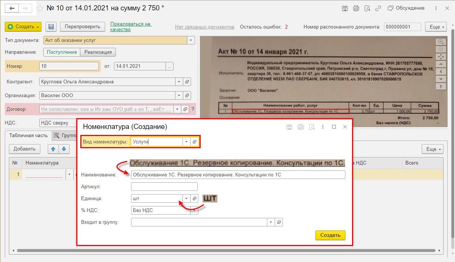Image resolution: width=455 pixels, height=262 pixels.
Task: Click Добавить to add table row
Action: point(24,149)
